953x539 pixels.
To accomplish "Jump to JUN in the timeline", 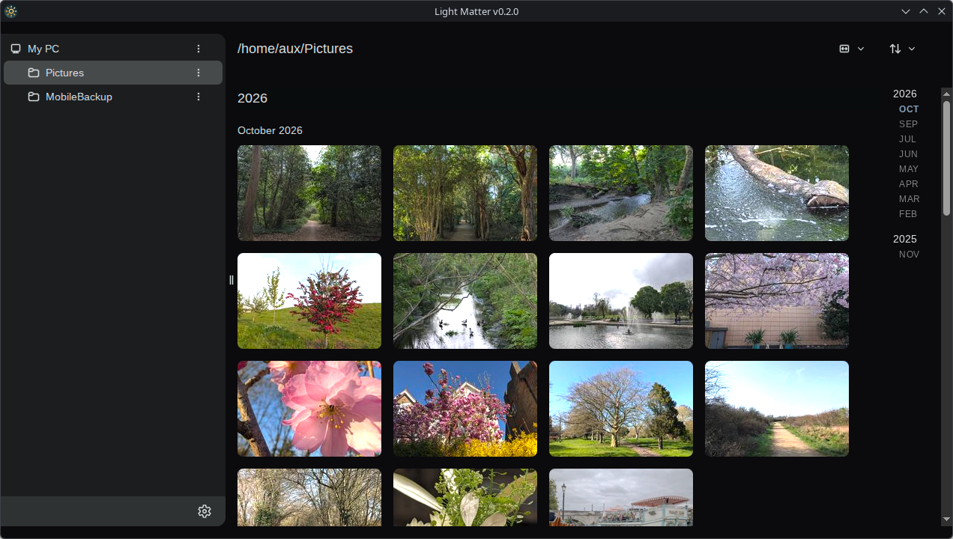I will point(909,154).
